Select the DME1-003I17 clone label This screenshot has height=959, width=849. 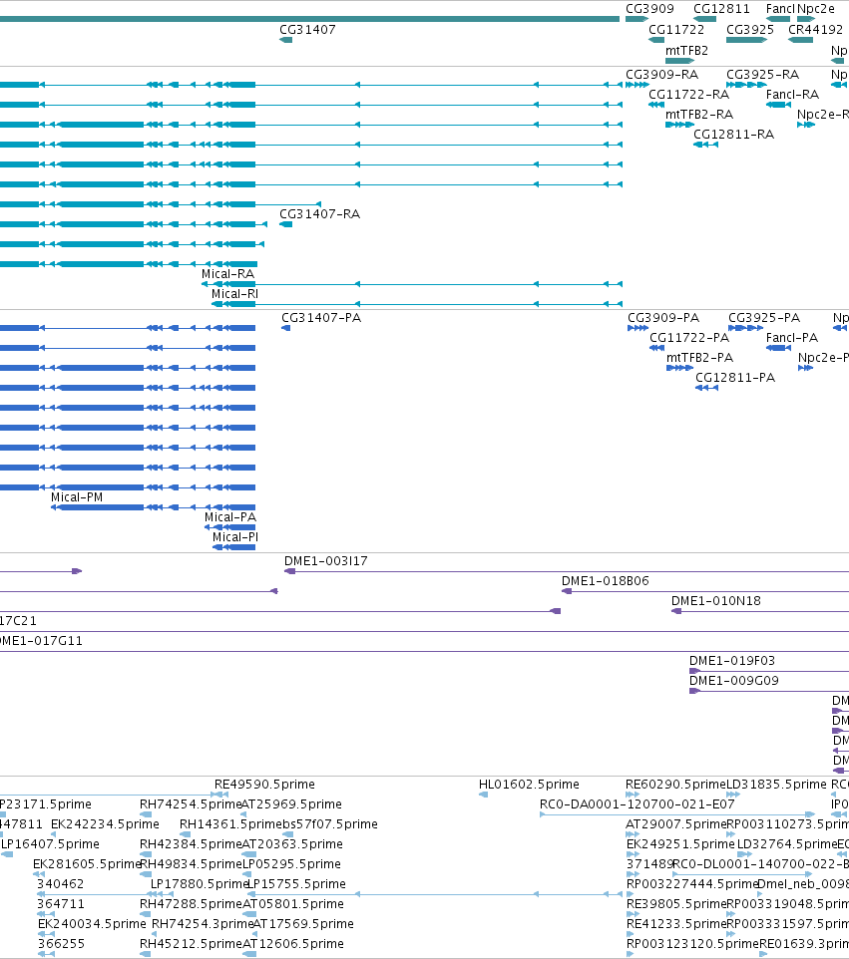[x=325, y=561]
